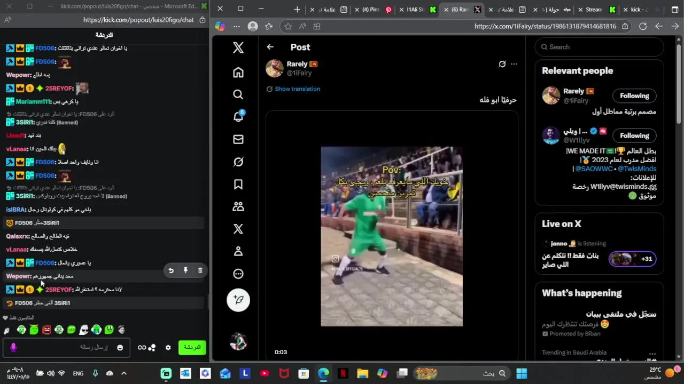Open Bookmarks in X sidebar
Image resolution: width=684 pixels, height=384 pixels.
click(238, 184)
